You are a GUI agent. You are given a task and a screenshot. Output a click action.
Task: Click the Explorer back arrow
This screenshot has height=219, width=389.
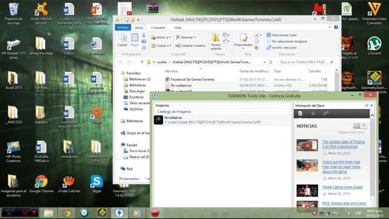(x=120, y=62)
